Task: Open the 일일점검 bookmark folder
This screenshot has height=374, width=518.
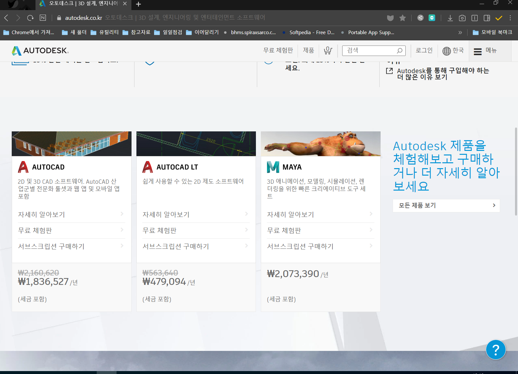Action: pyautogui.click(x=168, y=33)
